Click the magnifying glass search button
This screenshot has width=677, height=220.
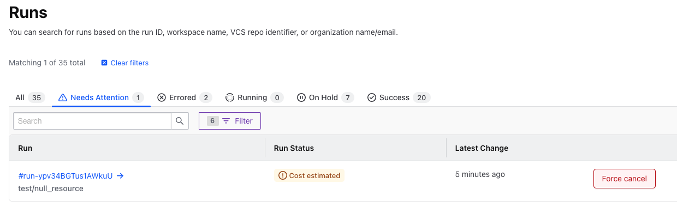(180, 121)
